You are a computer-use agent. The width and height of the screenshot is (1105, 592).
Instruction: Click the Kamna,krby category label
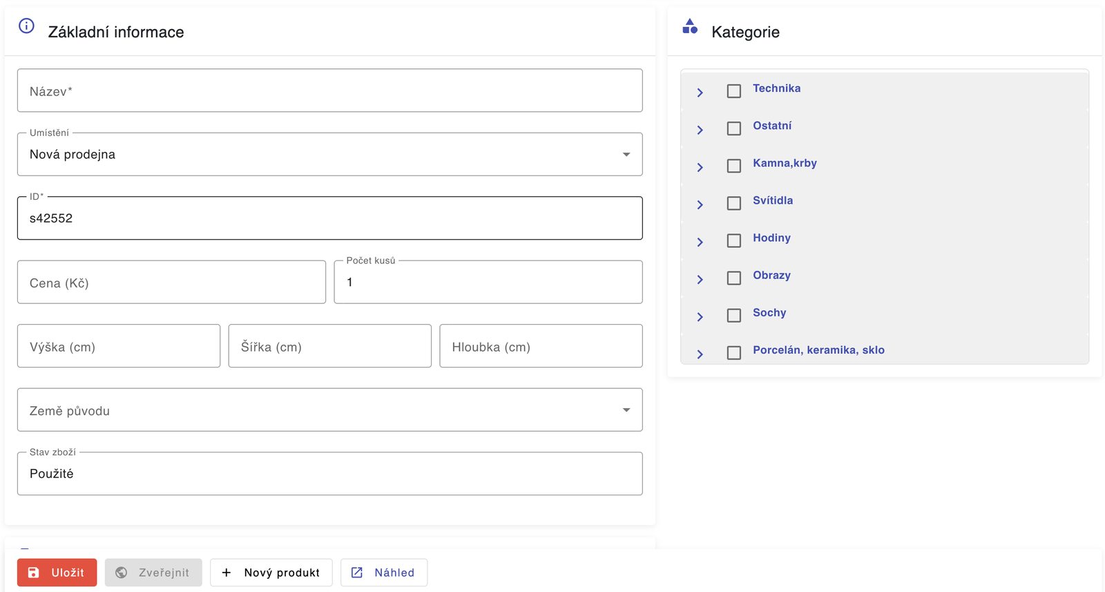pos(785,163)
